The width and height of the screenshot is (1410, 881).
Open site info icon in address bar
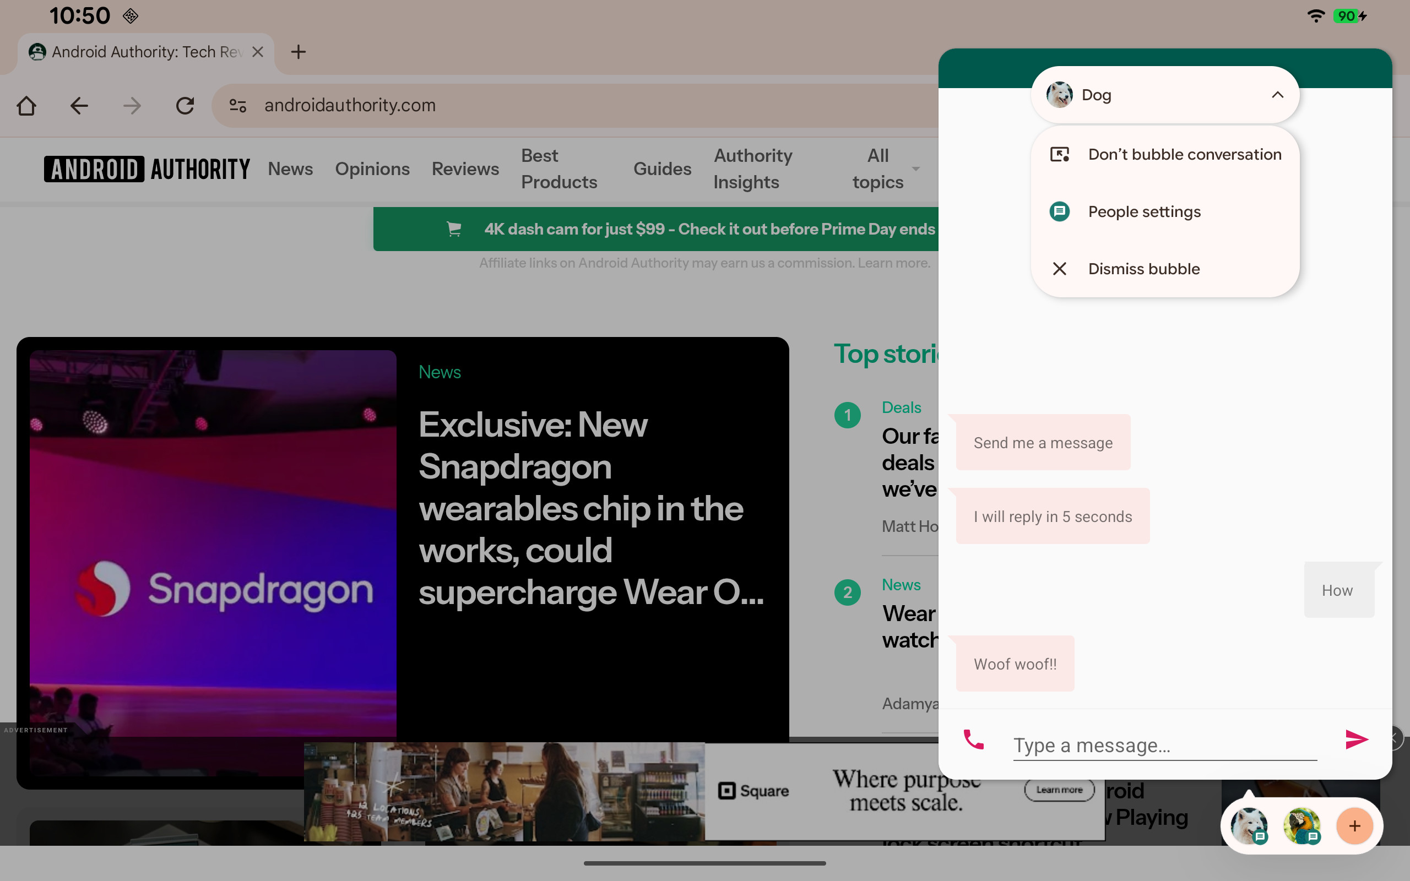pyautogui.click(x=238, y=106)
